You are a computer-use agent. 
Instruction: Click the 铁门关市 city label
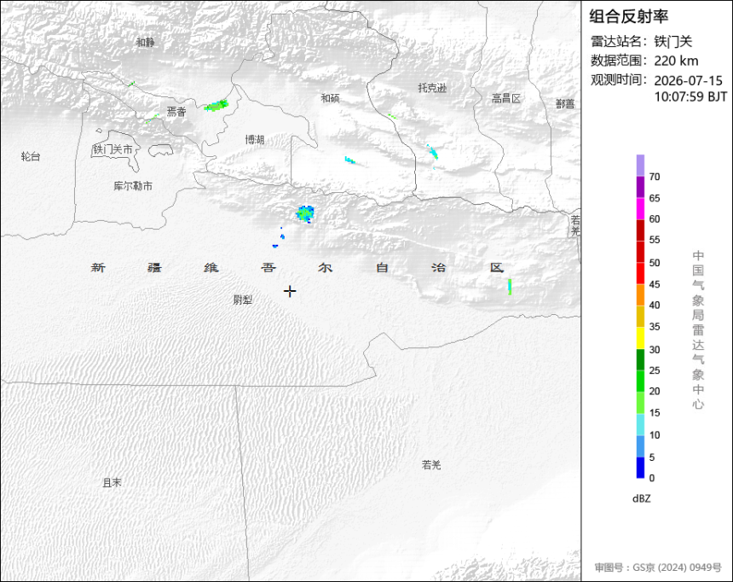113,150
